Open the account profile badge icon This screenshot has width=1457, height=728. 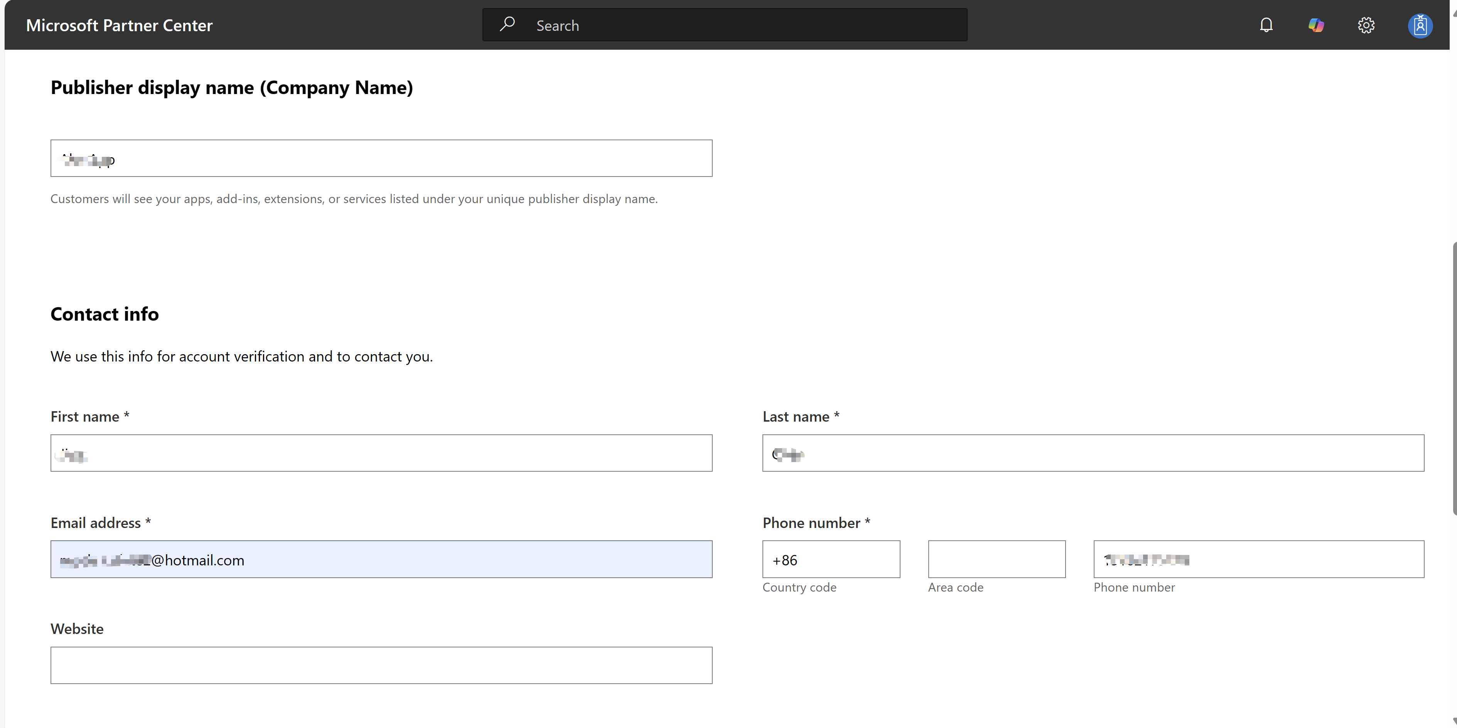(1420, 25)
